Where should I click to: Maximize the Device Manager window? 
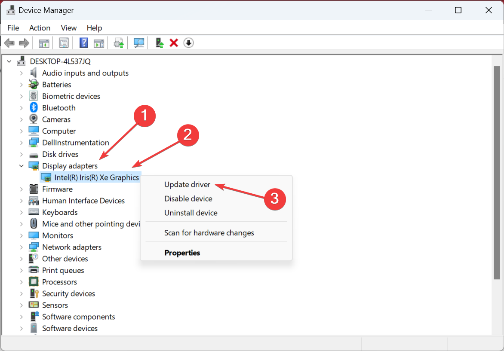(x=458, y=10)
